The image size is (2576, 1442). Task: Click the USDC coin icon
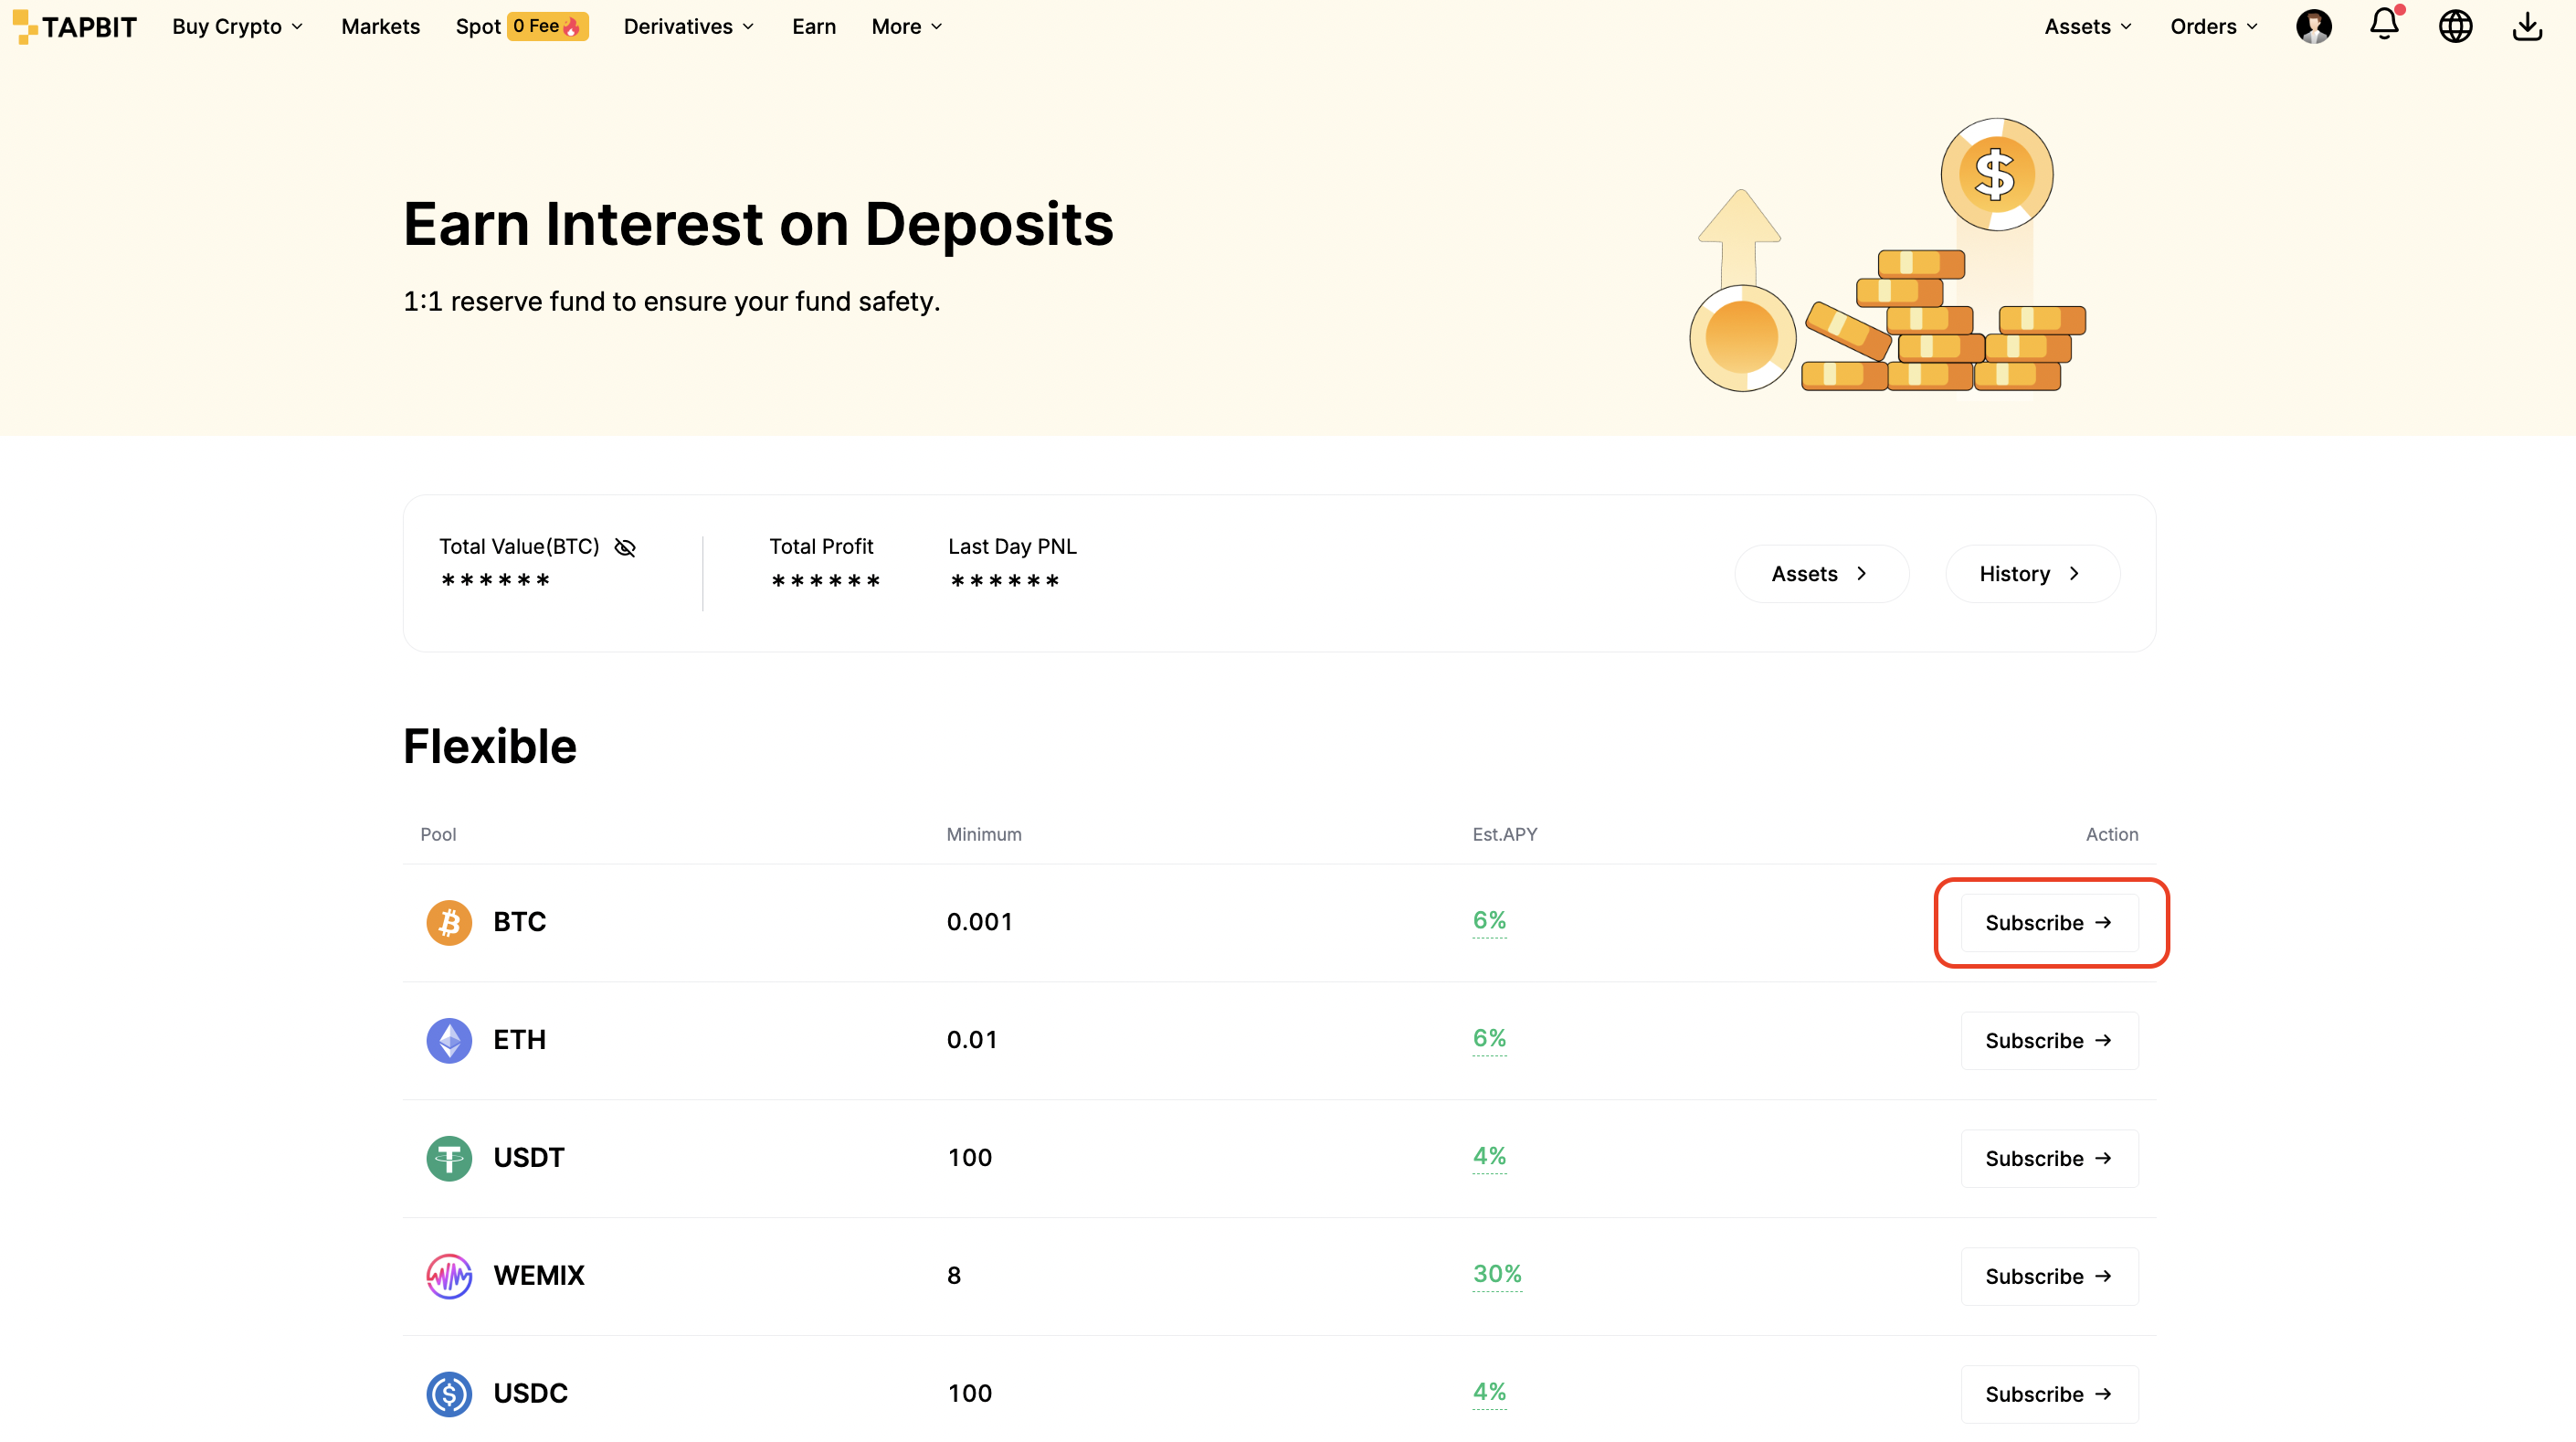point(449,1394)
